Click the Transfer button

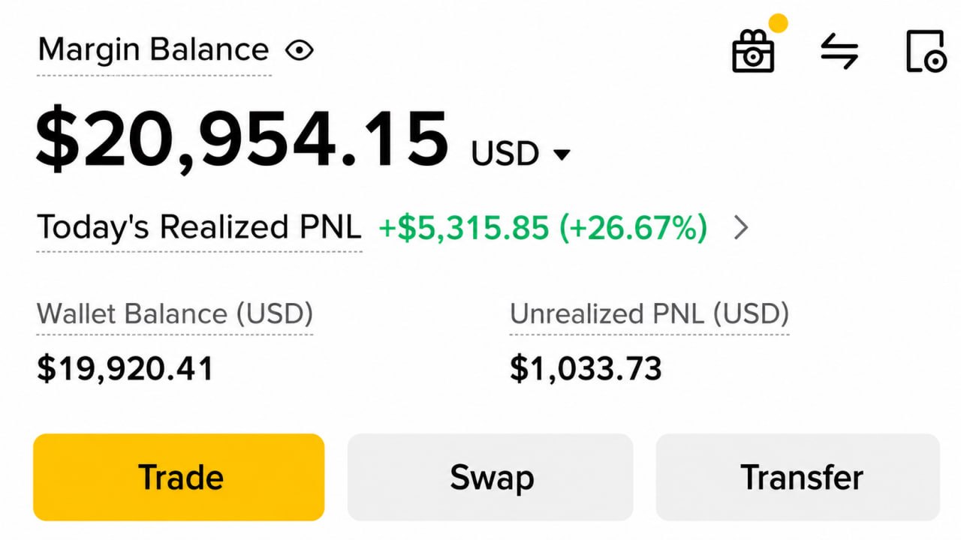click(x=798, y=477)
